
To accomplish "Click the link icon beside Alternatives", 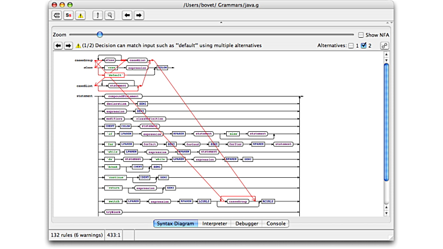I will pos(385,45).
